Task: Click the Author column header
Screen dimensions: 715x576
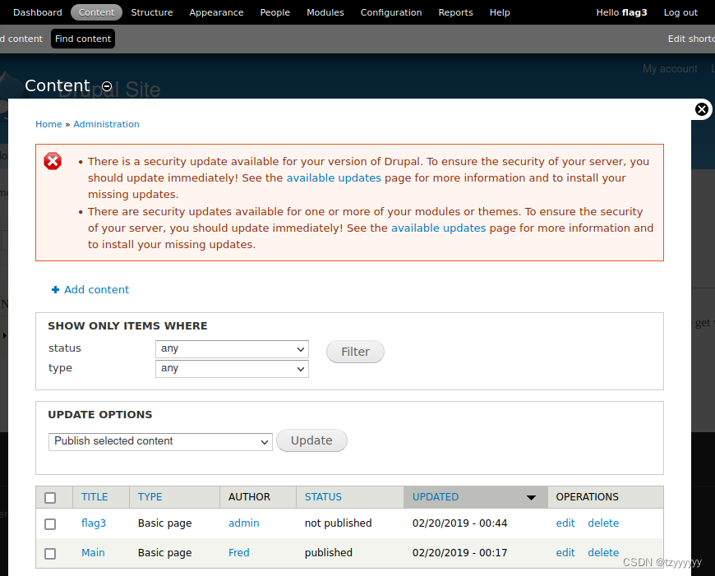Action: [250, 497]
